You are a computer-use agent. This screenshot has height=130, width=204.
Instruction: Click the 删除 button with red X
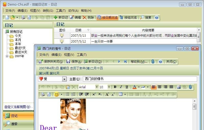(88, 17)
